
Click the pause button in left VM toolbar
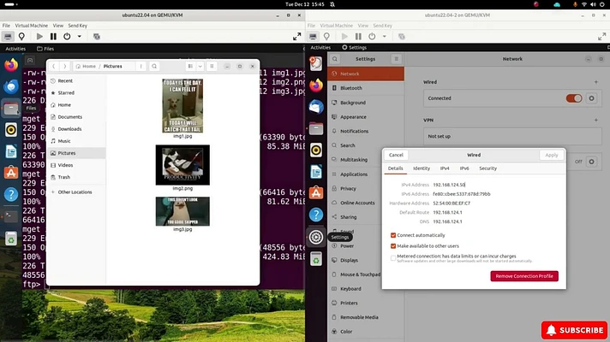pyautogui.click(x=53, y=37)
